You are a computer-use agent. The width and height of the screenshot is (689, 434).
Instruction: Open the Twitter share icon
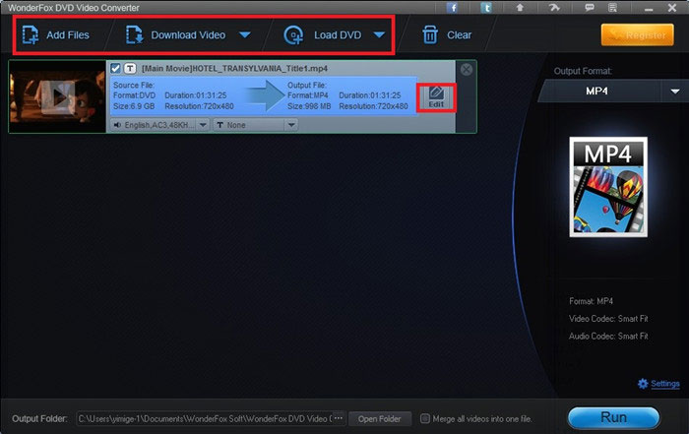pos(486,8)
